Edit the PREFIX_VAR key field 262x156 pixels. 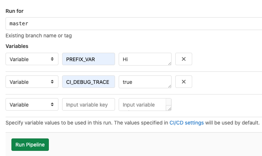pos(89,59)
